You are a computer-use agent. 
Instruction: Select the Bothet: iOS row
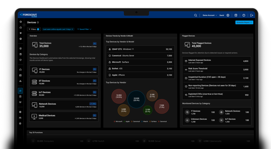140,69
